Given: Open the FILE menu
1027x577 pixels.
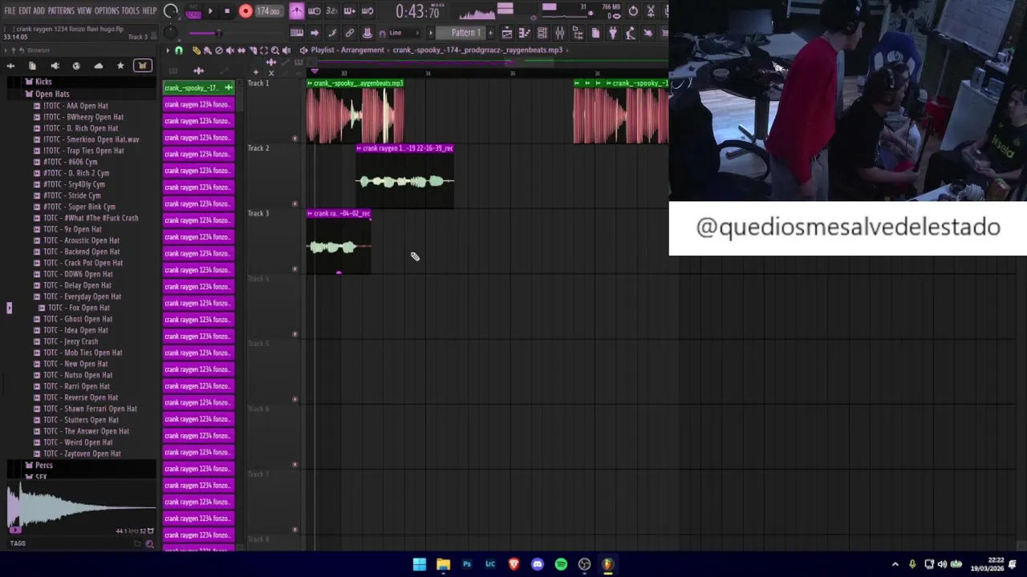Looking at the screenshot, I should [x=10, y=11].
